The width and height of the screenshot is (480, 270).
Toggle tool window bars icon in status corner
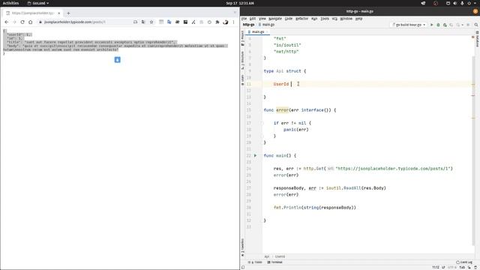tap(243, 267)
